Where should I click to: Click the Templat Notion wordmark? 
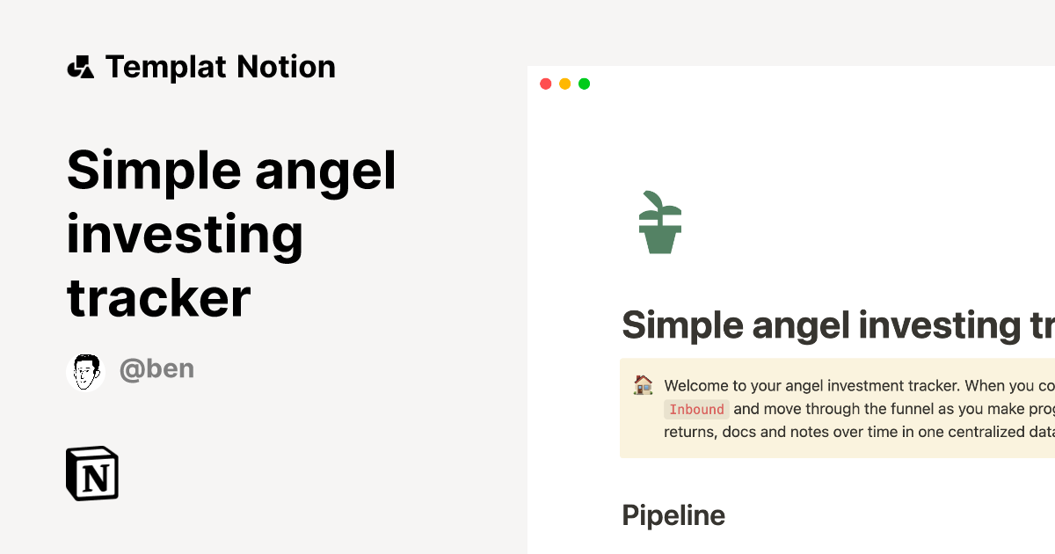tap(220, 66)
